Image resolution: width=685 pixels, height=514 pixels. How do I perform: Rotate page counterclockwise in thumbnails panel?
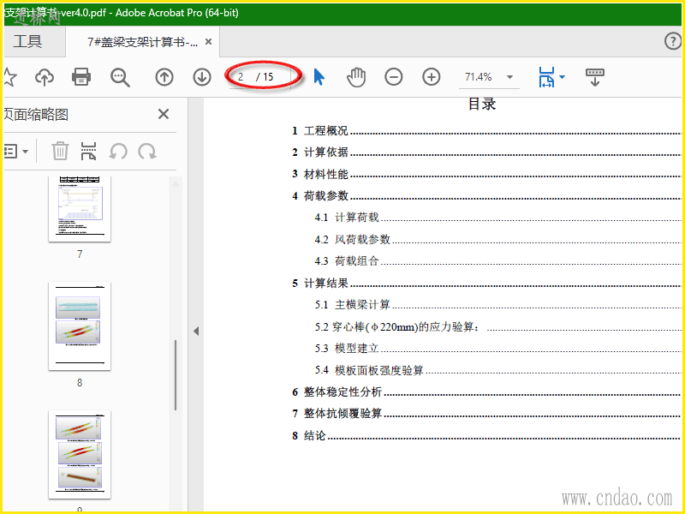pos(118,152)
